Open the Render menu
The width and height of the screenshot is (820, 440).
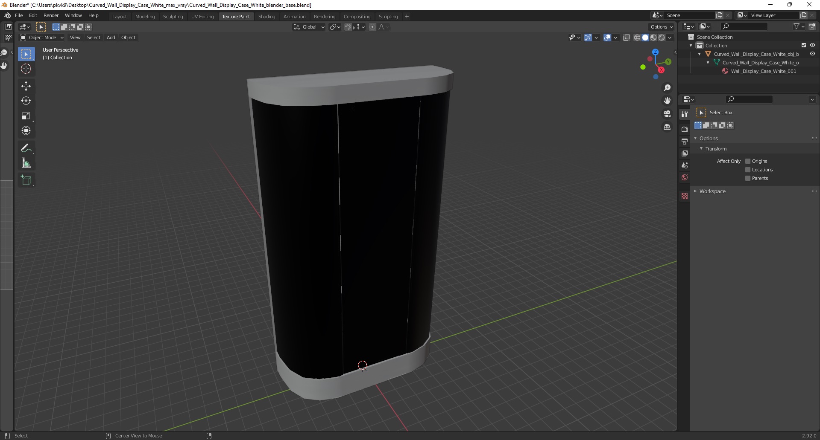51,15
